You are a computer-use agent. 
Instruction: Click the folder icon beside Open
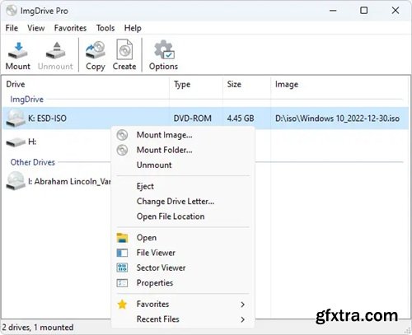click(122, 238)
